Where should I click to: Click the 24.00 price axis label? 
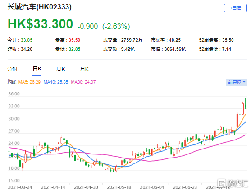point(14,144)
